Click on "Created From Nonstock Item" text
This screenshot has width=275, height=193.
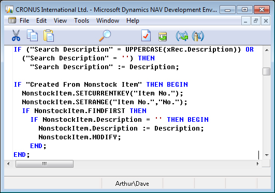(x=84, y=85)
